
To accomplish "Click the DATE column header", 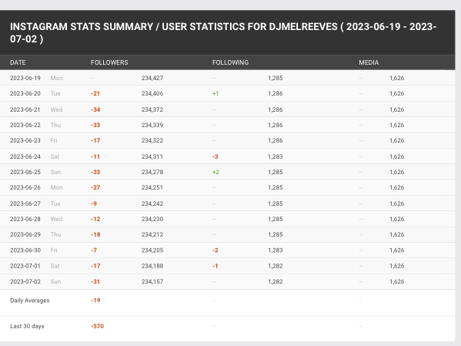I will coord(18,62).
